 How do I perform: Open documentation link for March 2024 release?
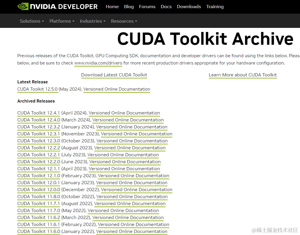click(x=128, y=120)
